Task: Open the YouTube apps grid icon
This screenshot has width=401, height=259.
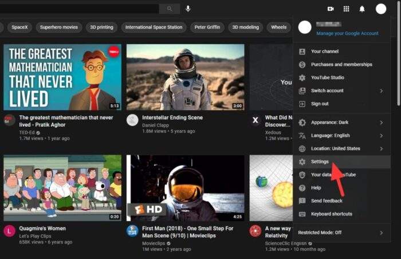Action: (346, 9)
